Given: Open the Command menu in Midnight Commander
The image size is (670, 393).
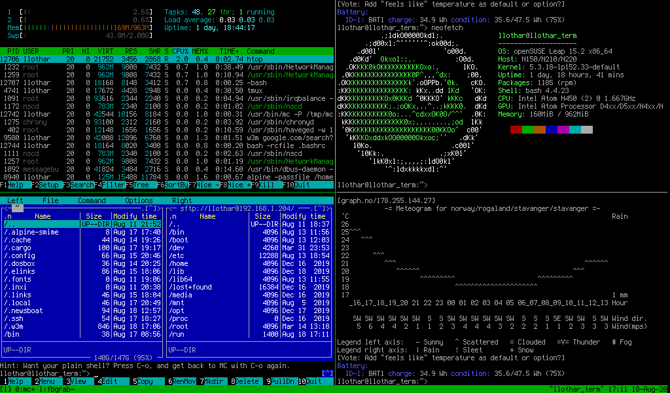Looking at the screenshot, I should (x=92, y=200).
